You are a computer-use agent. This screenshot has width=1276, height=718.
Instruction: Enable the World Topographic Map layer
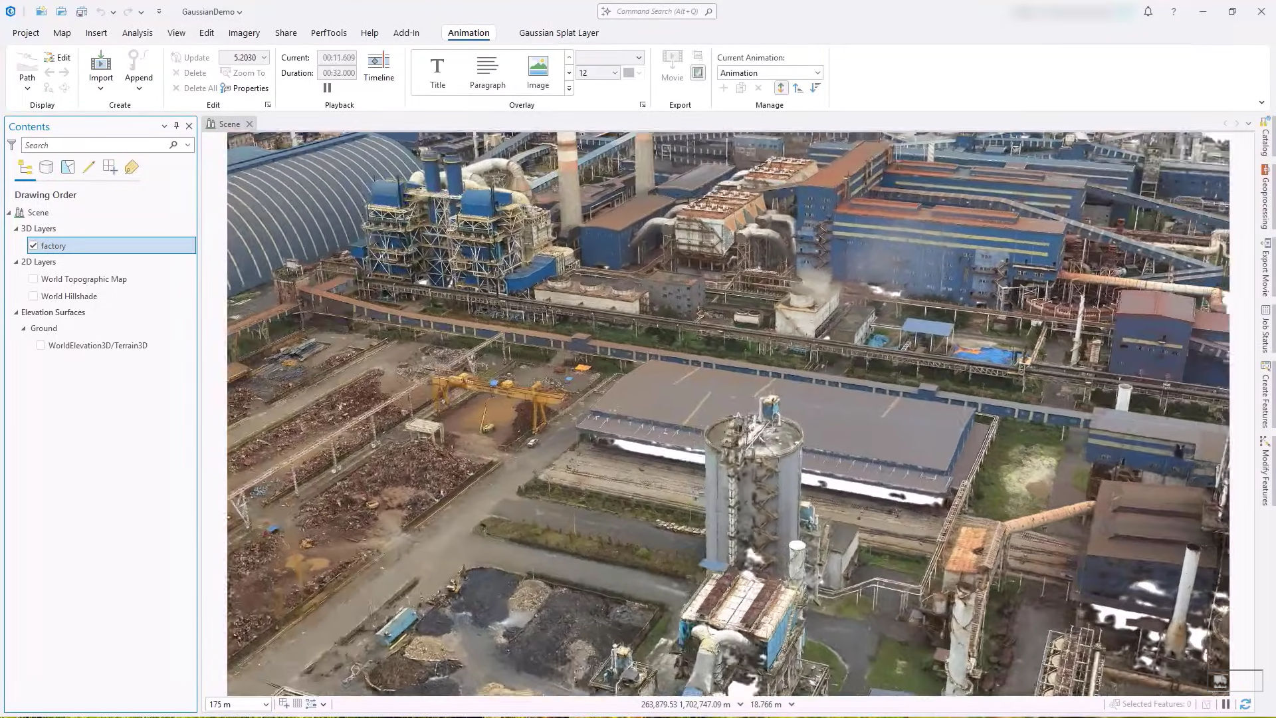[33, 279]
